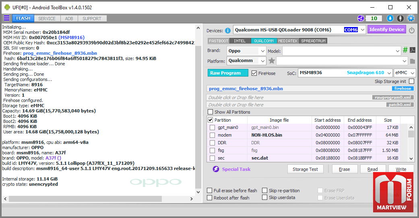
Task: Enable Skip Storage init checkbox
Action: 411,81
